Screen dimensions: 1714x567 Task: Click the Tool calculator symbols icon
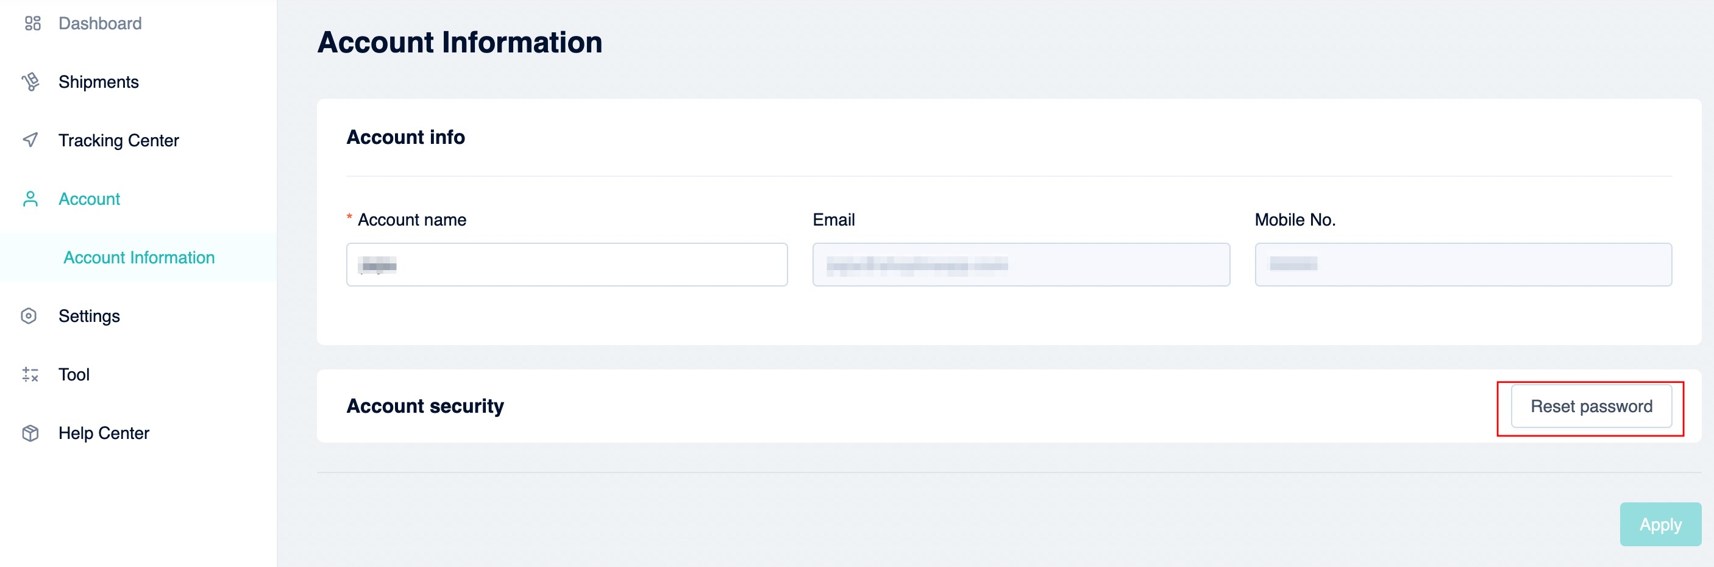[x=30, y=375]
